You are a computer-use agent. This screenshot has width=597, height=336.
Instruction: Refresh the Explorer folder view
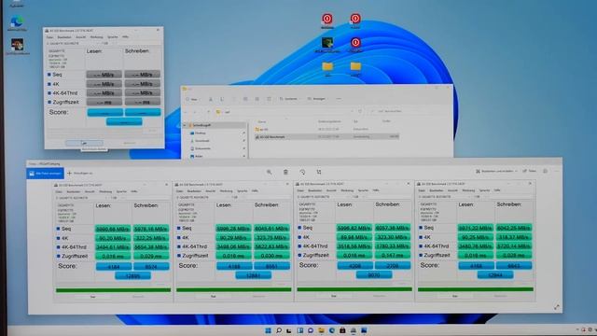(x=360, y=111)
